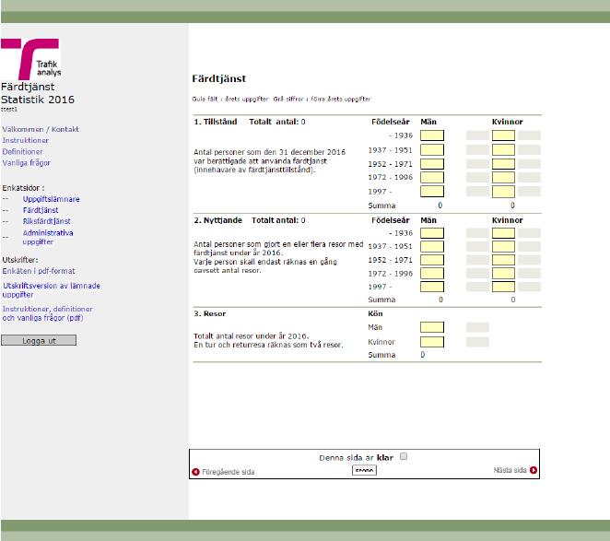Open Definitioner in sidebar
The width and height of the screenshot is (610, 541).
(x=22, y=151)
